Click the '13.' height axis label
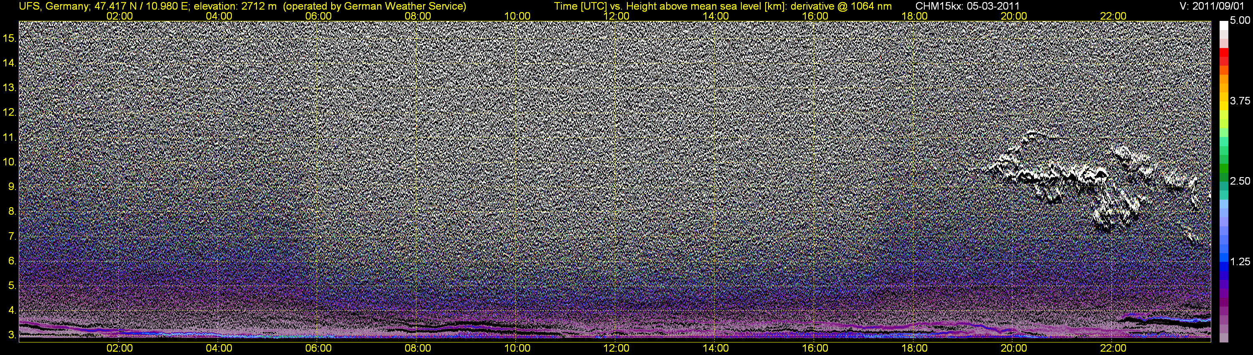Image resolution: width=1253 pixels, height=355 pixels. point(10,88)
